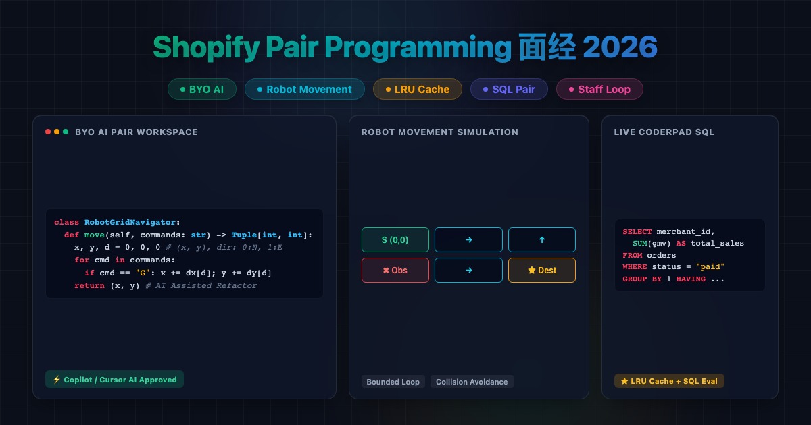Click the 'SELECT merchant_id,' SQL line
Viewport: 811px width, 425px height.
(669, 231)
